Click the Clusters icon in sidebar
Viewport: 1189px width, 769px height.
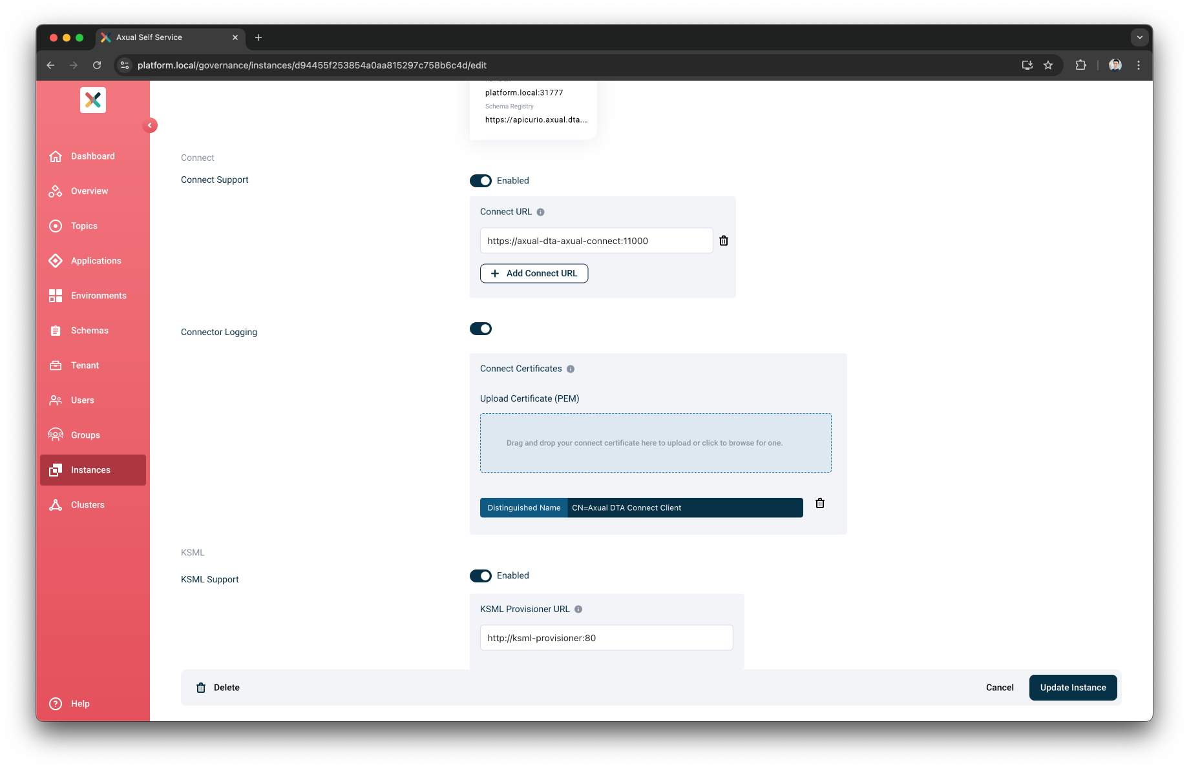pos(56,505)
